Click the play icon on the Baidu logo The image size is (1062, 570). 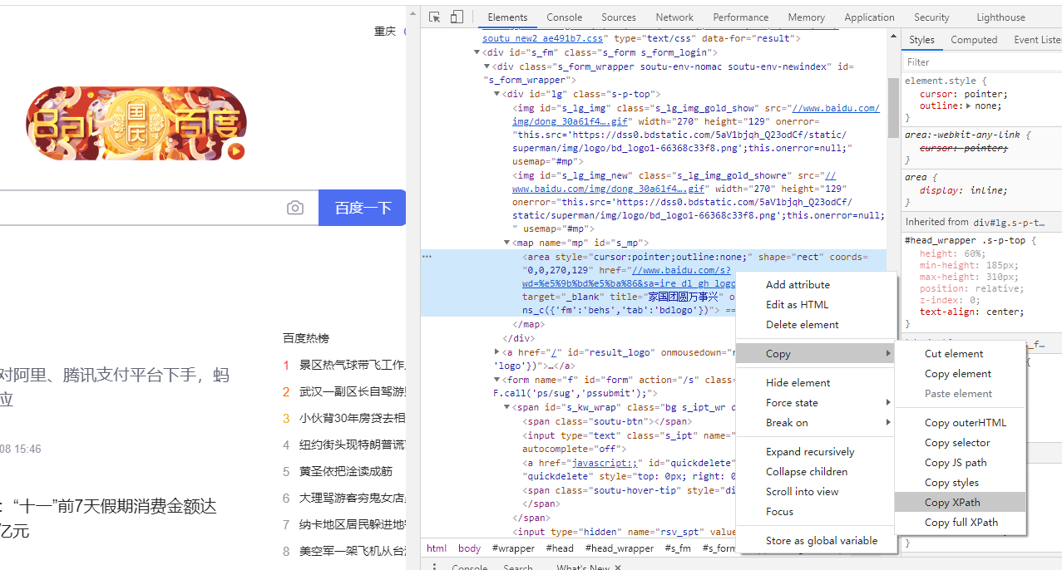point(236,150)
